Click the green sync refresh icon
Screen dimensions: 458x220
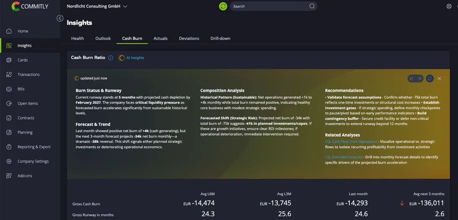coord(223,6)
